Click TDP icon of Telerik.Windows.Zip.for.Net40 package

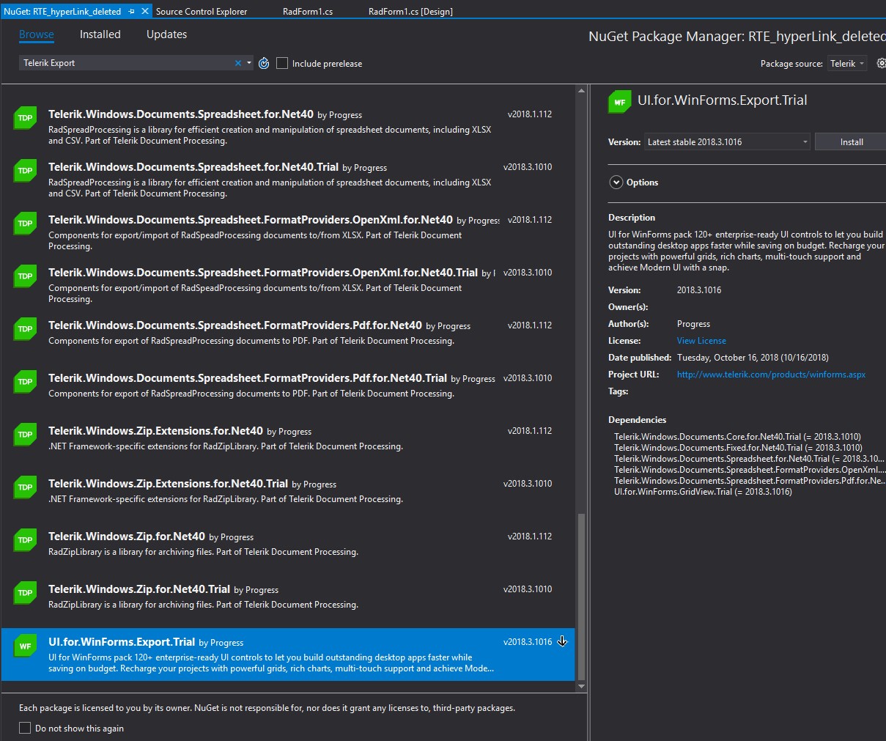(26, 540)
